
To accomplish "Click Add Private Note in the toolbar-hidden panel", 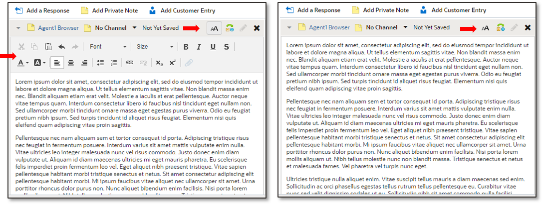I will point(380,10).
